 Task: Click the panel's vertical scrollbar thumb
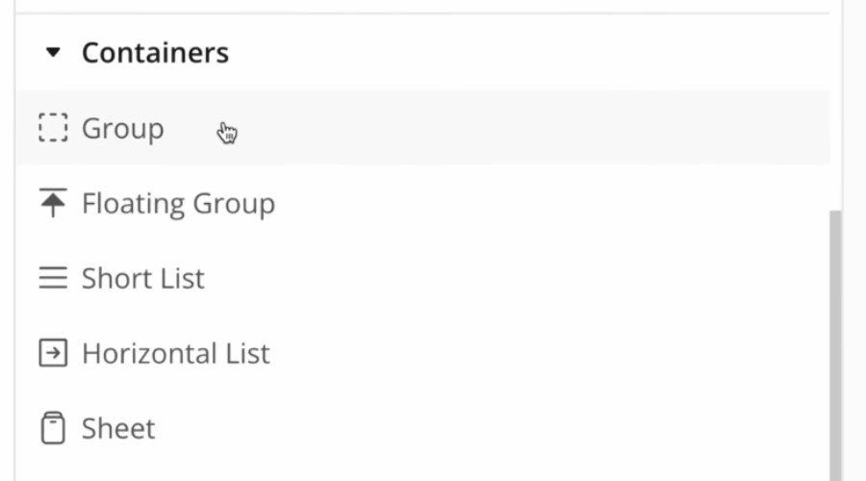point(835,345)
